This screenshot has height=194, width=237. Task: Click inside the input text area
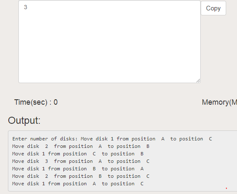tap(109, 42)
